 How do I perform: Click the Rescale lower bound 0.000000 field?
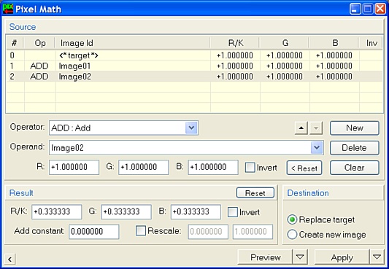tap(208, 232)
